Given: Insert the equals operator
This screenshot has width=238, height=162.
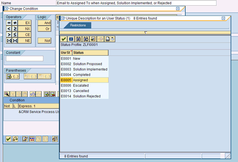Looking at the screenshot, I should pos(9,23).
